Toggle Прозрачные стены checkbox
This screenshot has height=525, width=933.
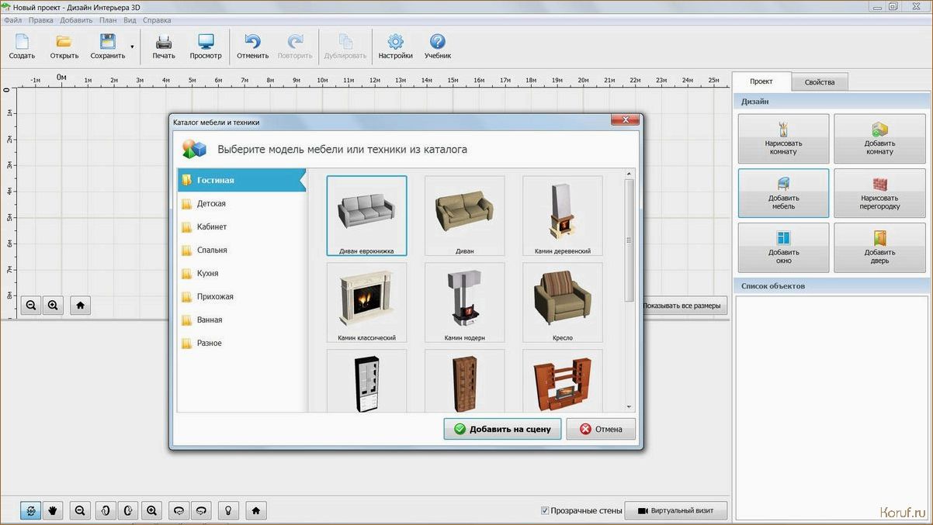point(545,510)
